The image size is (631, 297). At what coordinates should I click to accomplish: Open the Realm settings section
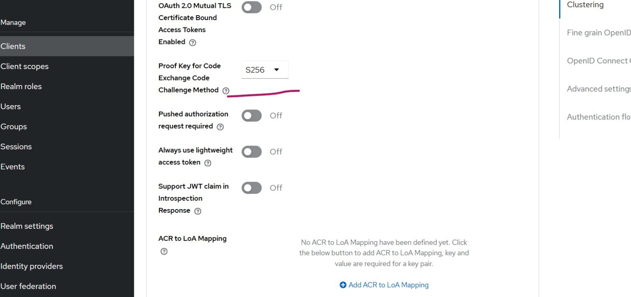click(x=26, y=226)
